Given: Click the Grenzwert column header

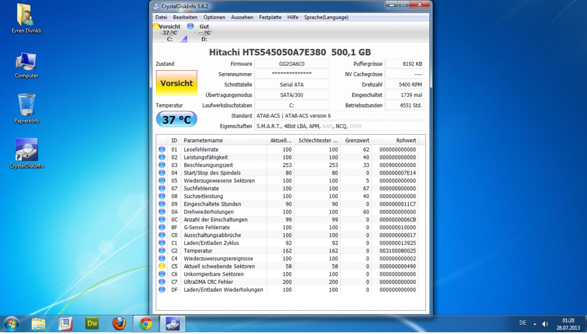Looking at the screenshot, I should click(356, 140).
